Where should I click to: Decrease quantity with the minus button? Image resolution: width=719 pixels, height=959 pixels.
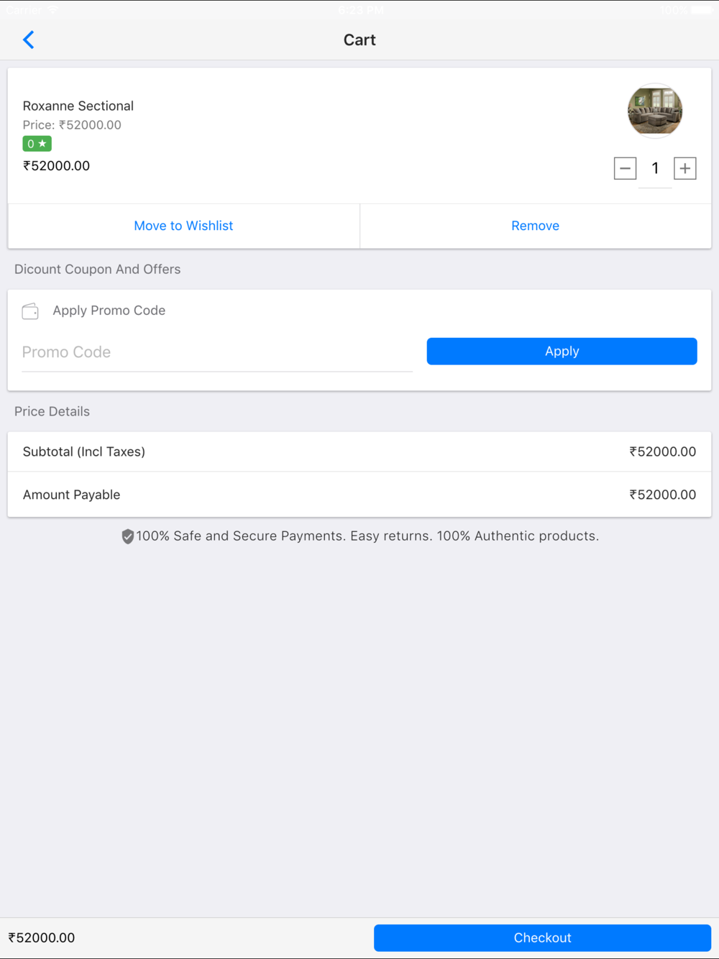(x=625, y=168)
